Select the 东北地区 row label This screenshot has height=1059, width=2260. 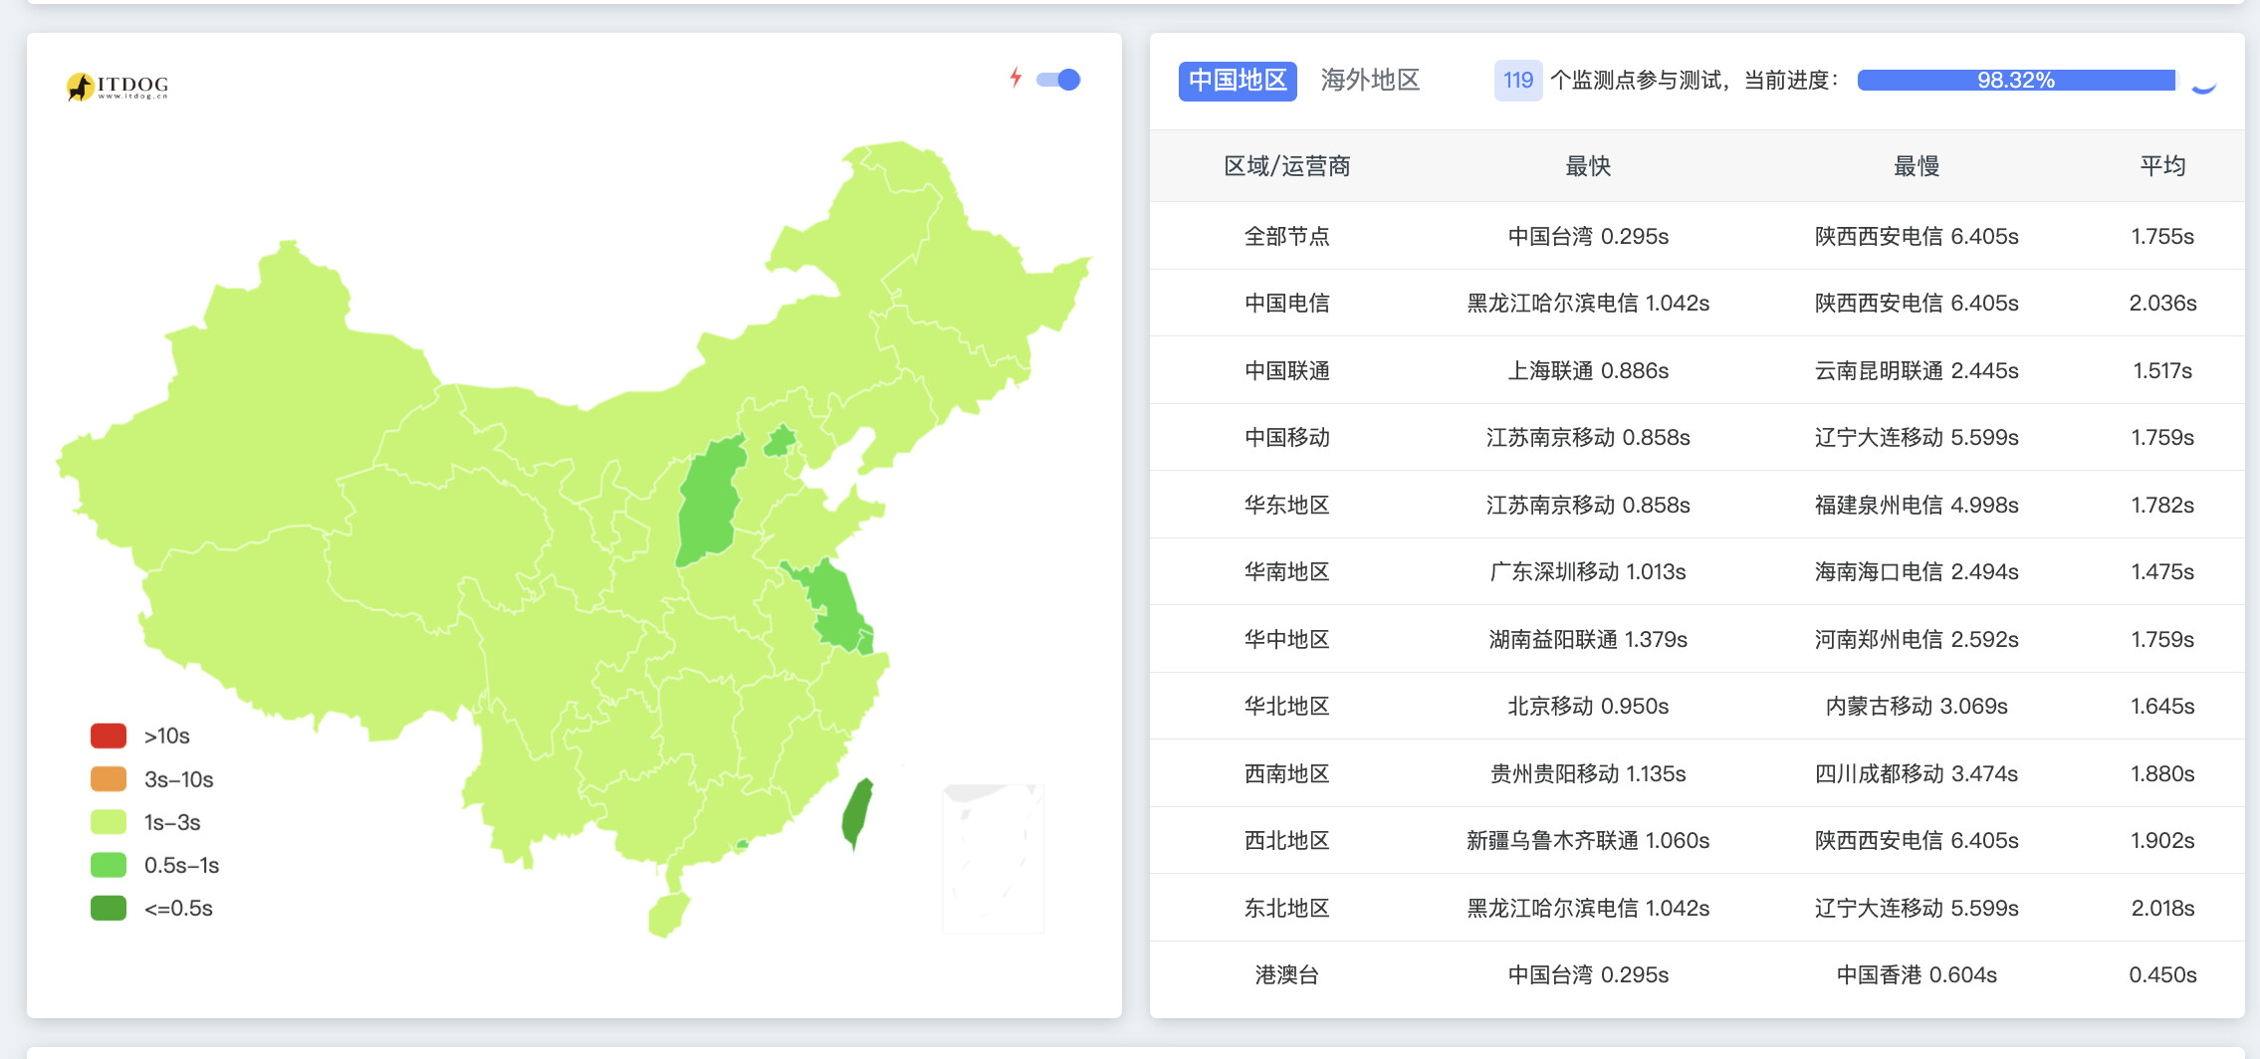[x=1286, y=908]
